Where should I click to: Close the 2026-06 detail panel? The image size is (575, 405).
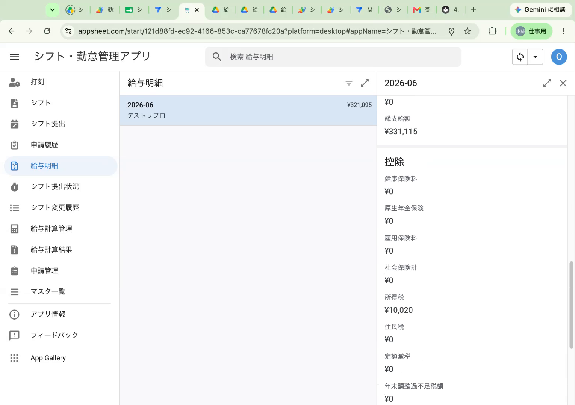[563, 83]
